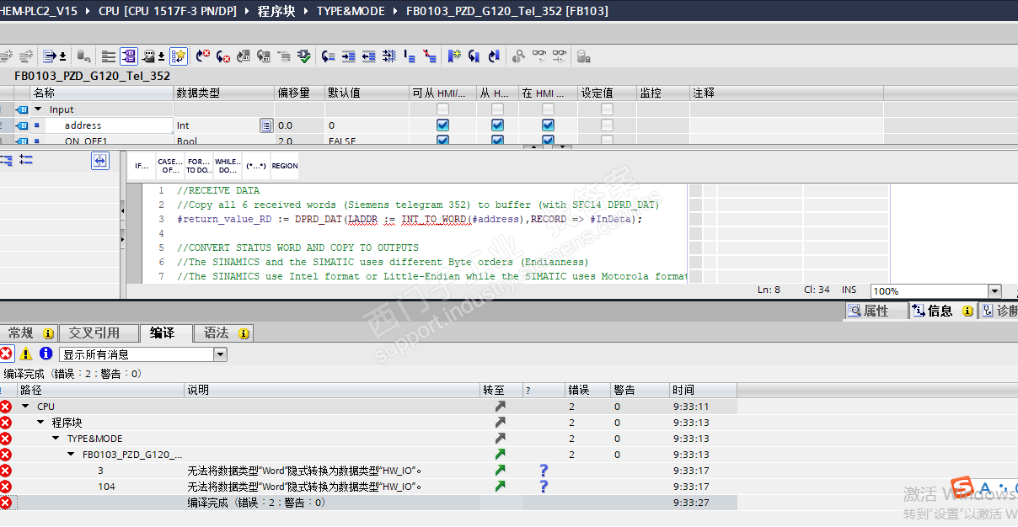The image size is (1018, 527).
Task: Click code line 3 with DPRD_DAT call
Action: tap(410, 219)
